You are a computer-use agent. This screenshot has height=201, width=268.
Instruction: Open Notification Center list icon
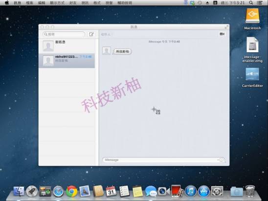click(x=260, y=2)
